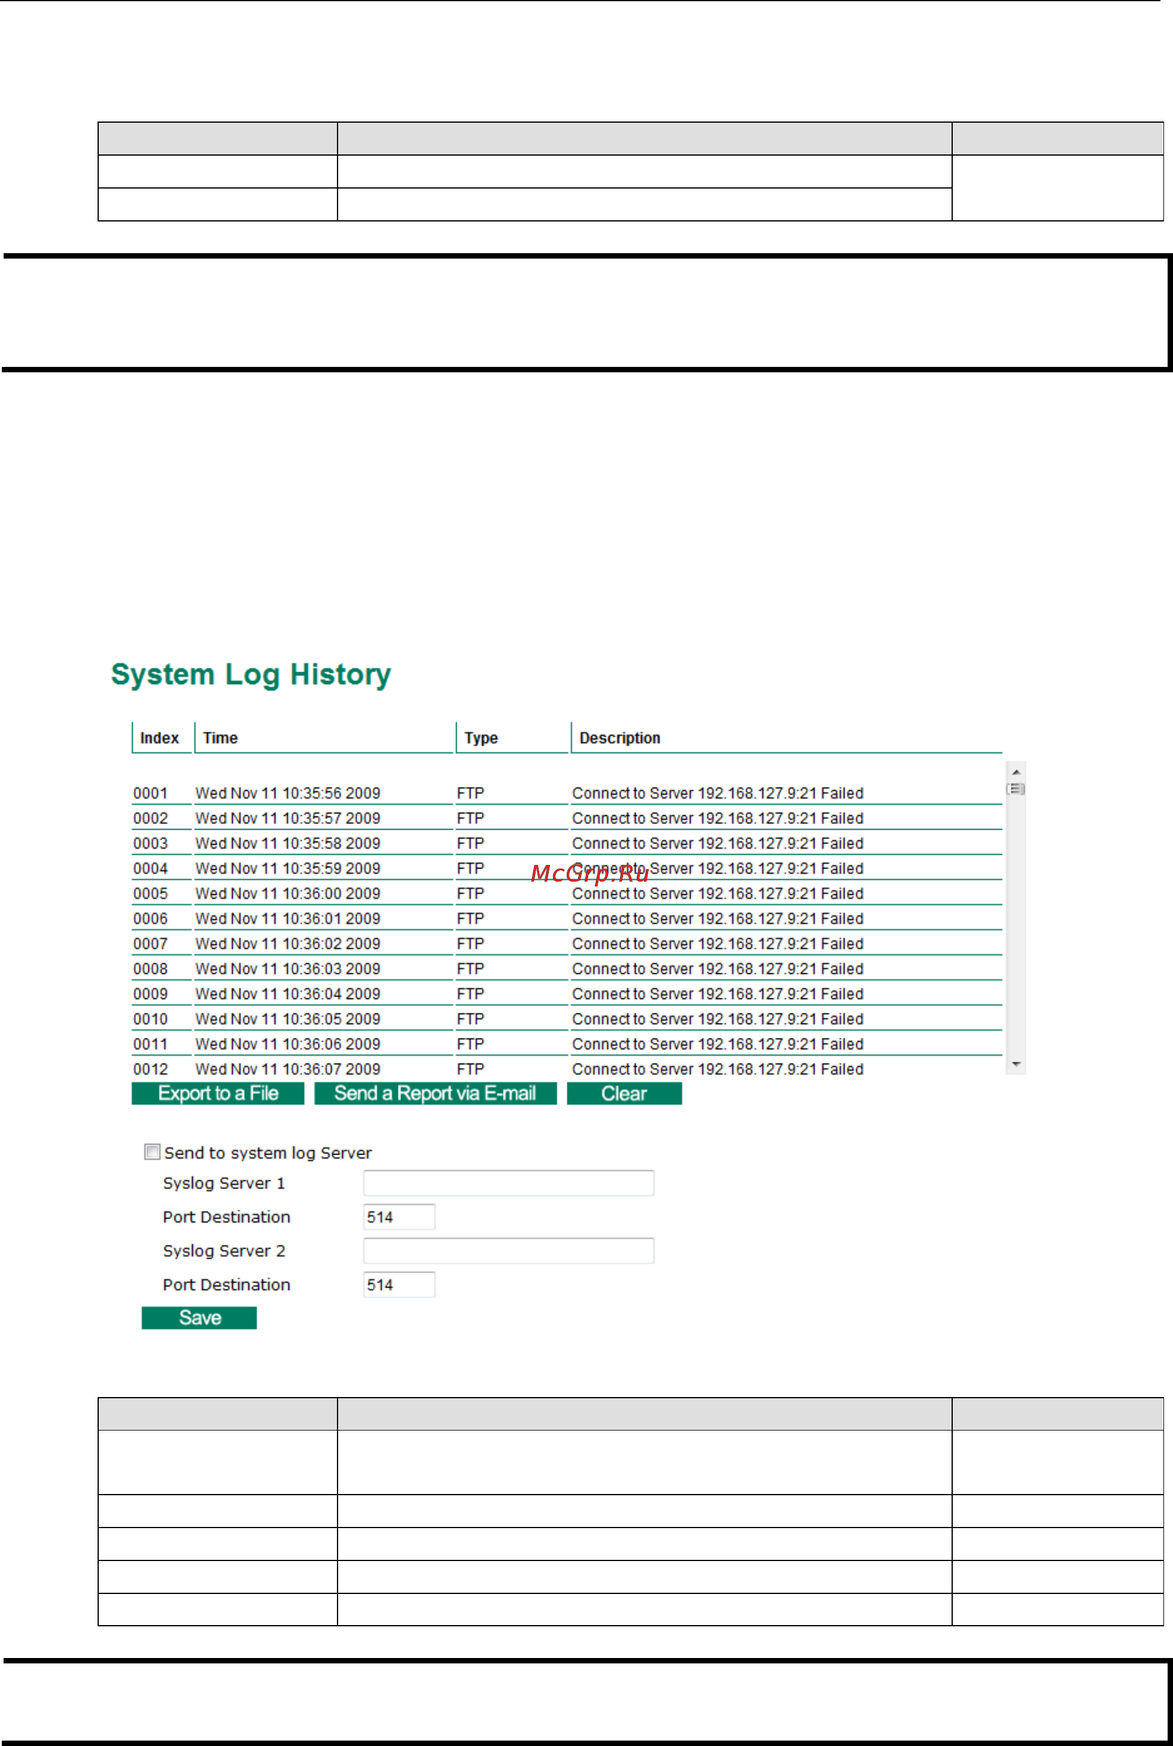The image size is (1173, 1746).
Task: Select log entry index 0004
Action: (x=150, y=868)
